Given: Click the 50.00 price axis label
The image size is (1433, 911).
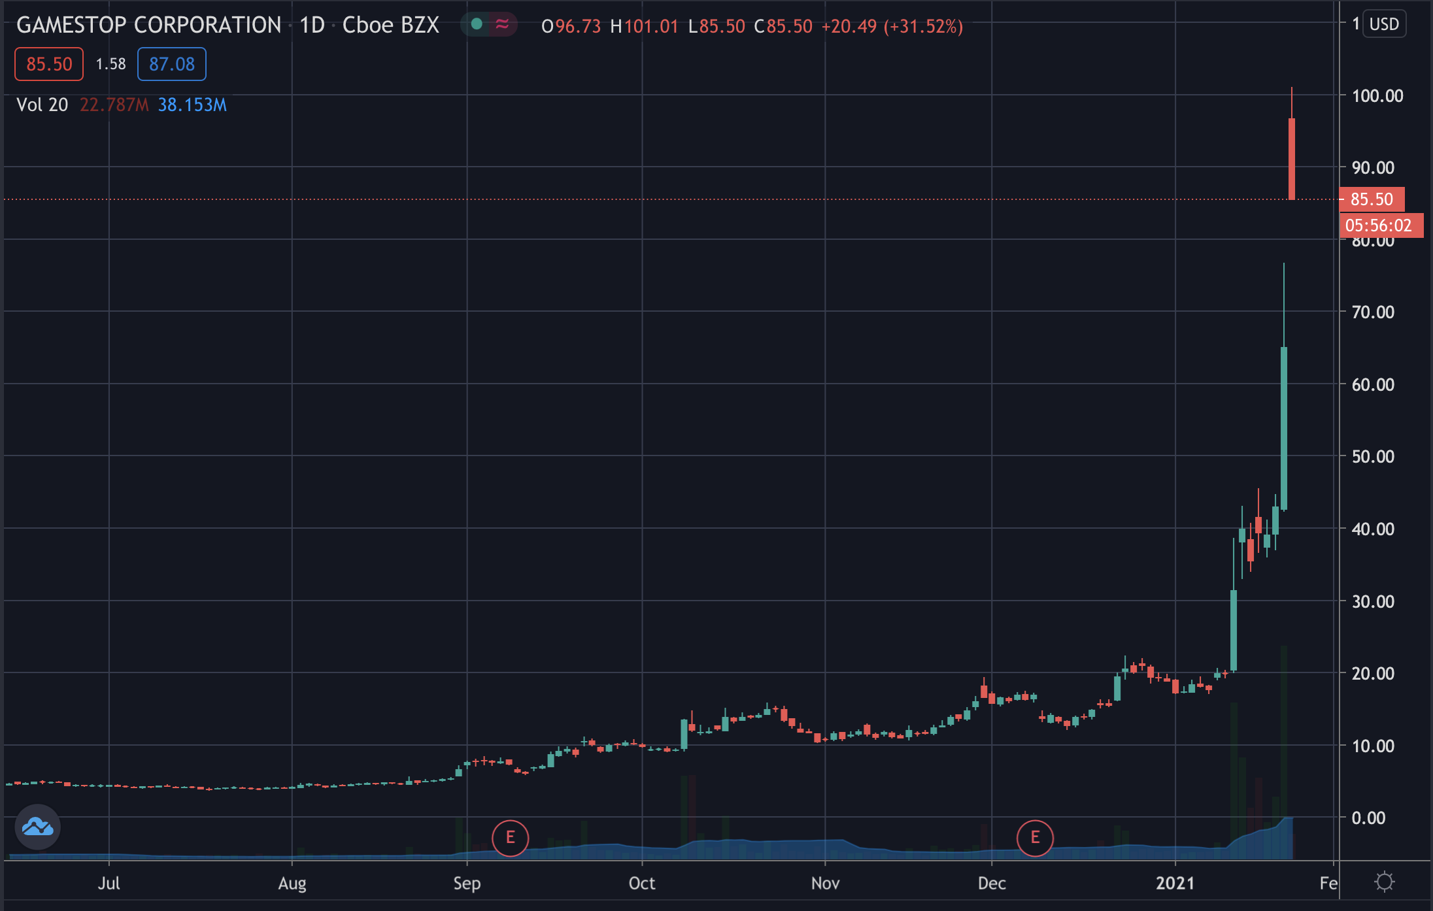Looking at the screenshot, I should click(x=1373, y=457).
